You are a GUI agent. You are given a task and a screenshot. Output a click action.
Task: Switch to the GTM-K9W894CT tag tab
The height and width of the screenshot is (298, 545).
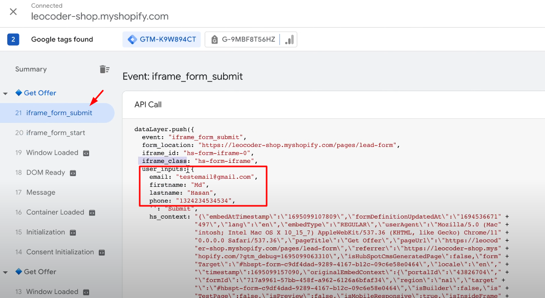(x=161, y=39)
